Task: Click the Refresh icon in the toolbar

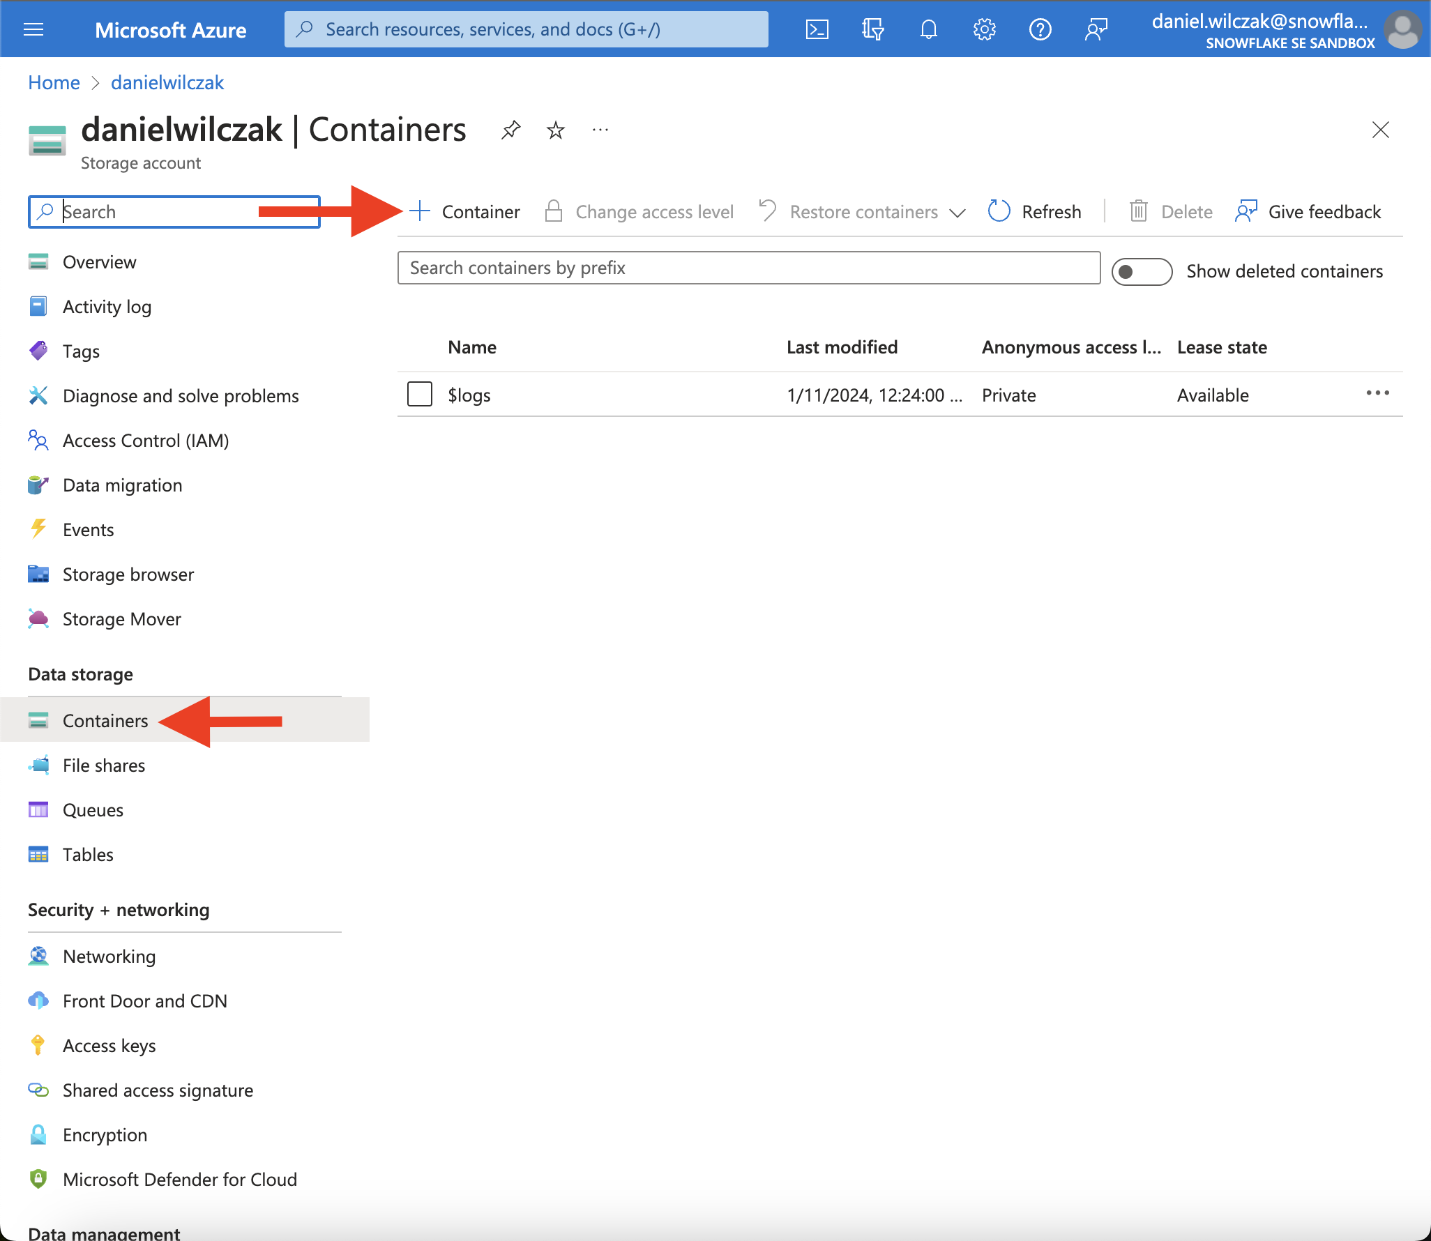Action: (999, 211)
